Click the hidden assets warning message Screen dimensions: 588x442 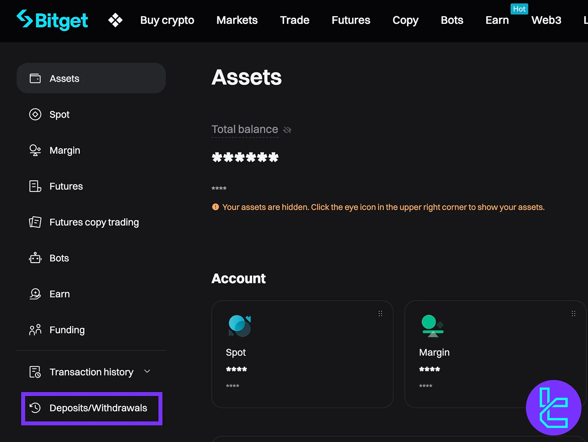tap(383, 207)
